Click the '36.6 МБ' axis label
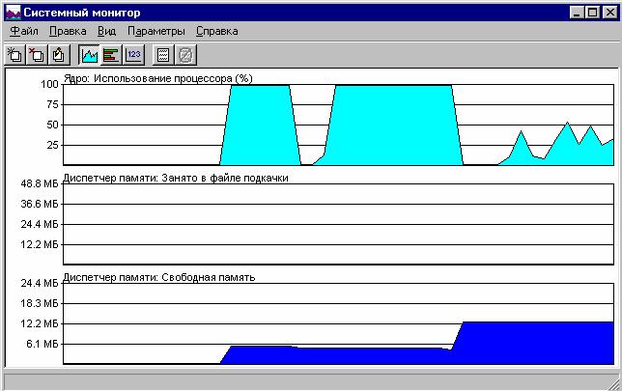This screenshot has width=622, height=391. pos(40,204)
